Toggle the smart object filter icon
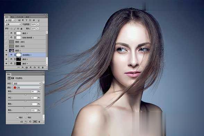Screen dimensions: 204x136 coord(34,20)
